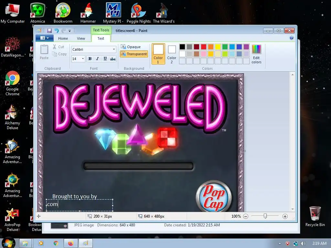Image resolution: width=331 pixels, height=248 pixels.
Task: Click the Paint Help question mark icon
Action: tap(292, 38)
